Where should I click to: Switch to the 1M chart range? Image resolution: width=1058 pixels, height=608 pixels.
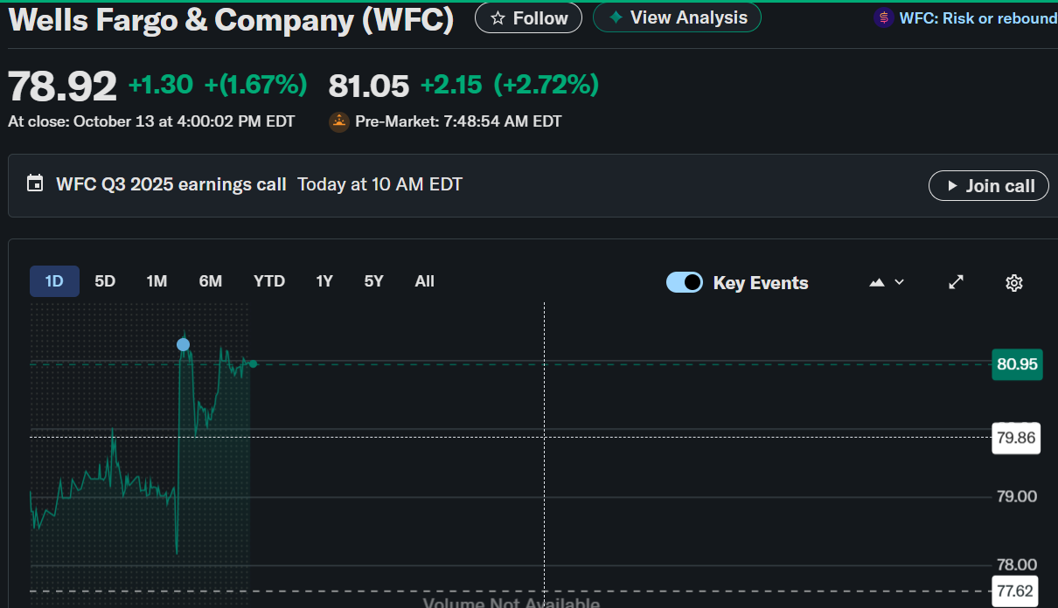157,281
